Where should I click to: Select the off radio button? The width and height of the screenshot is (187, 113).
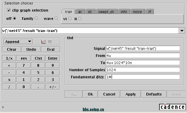[x=15, y=18]
